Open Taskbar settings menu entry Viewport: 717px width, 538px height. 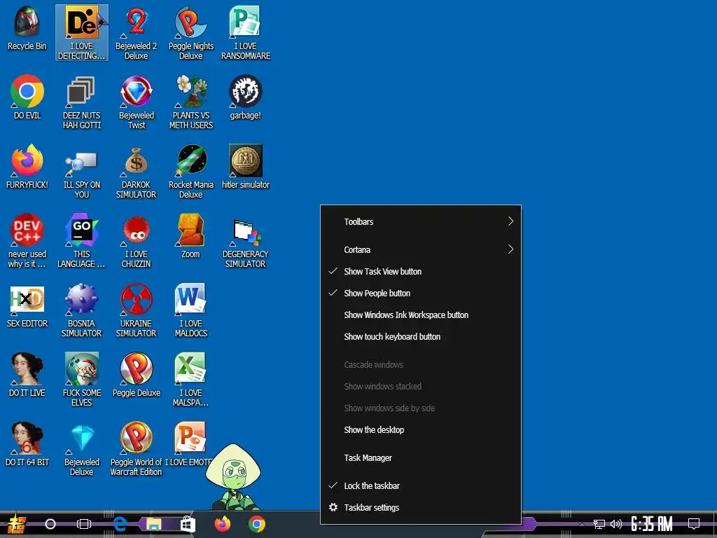pos(421,508)
